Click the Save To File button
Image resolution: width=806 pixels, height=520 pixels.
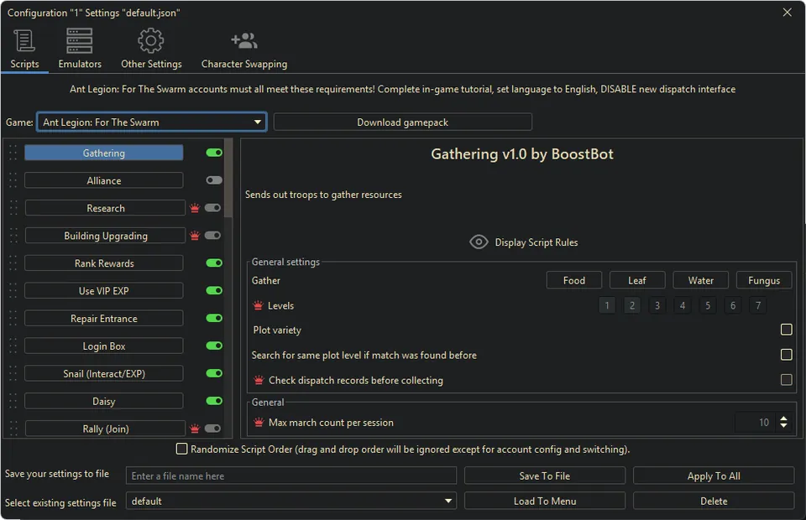[544, 476]
